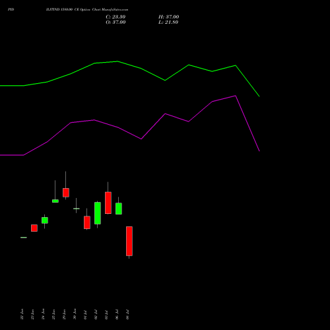Click the 01 Jul date axis label
The width and height of the screenshot is (330, 330).
[85, 315]
